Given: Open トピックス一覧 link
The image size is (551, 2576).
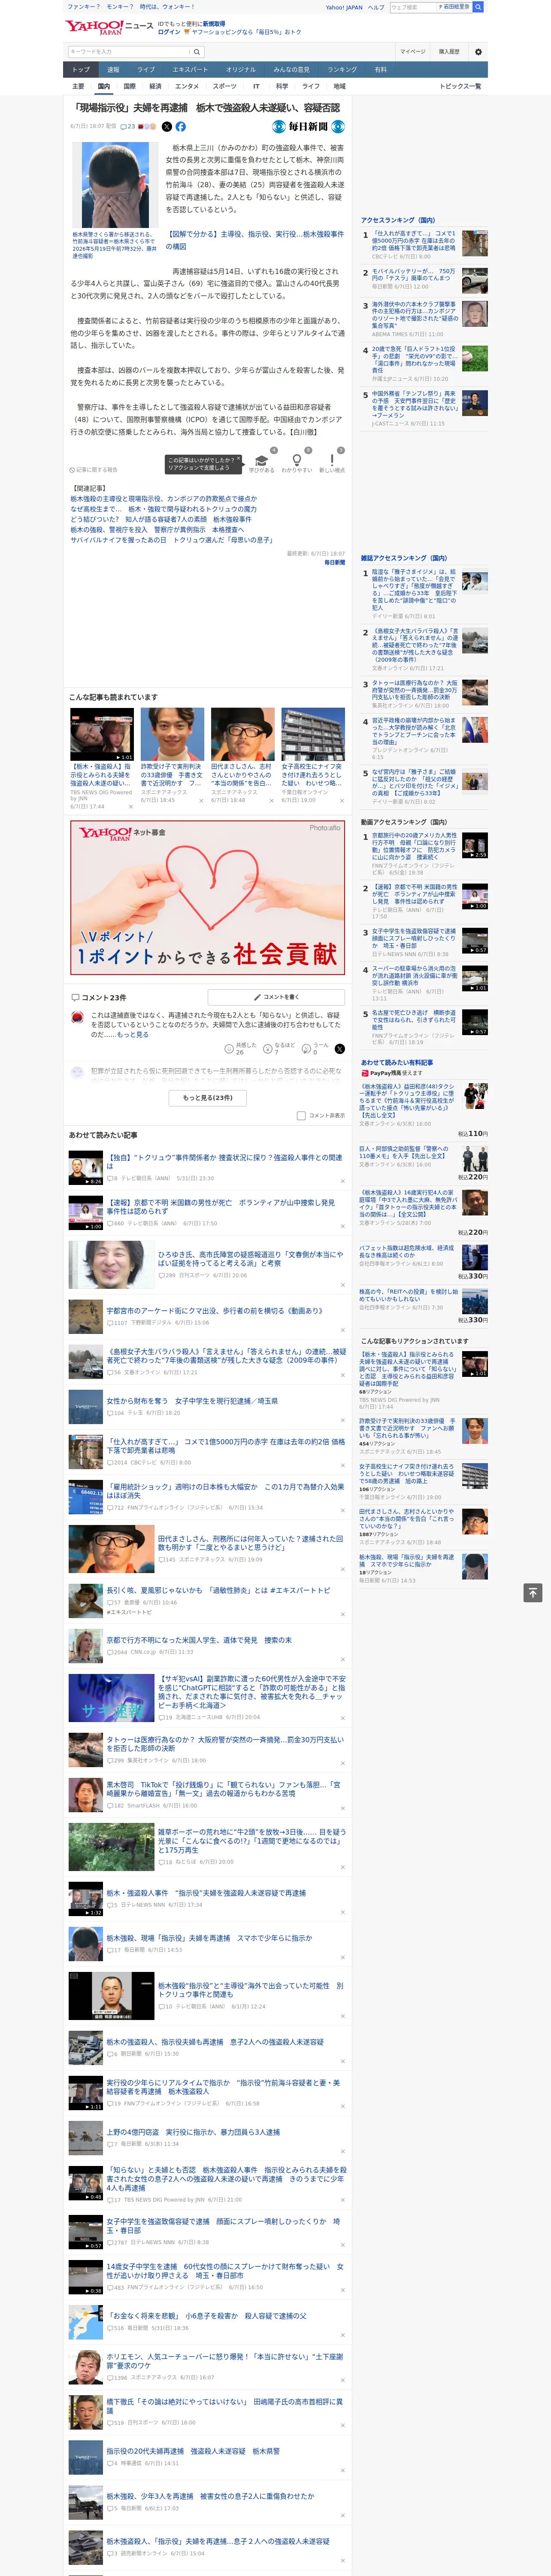Looking at the screenshot, I should coord(460,86).
